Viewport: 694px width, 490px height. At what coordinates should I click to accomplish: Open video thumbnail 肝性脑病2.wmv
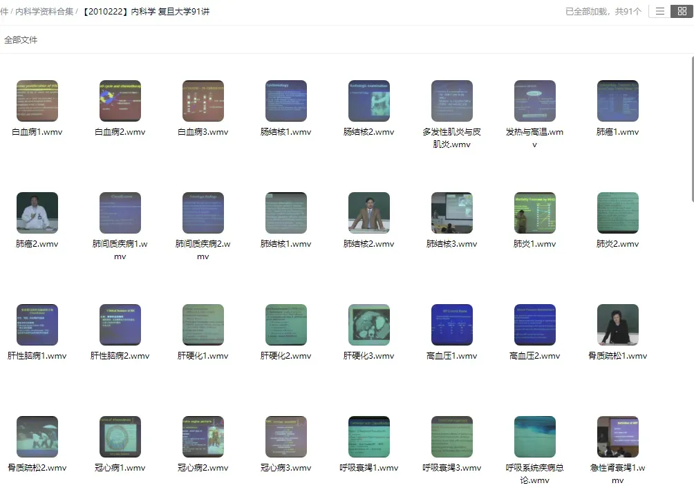(120, 325)
